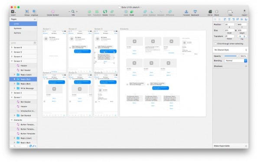Expand the Screen 5 artboard

click(x=12, y=52)
